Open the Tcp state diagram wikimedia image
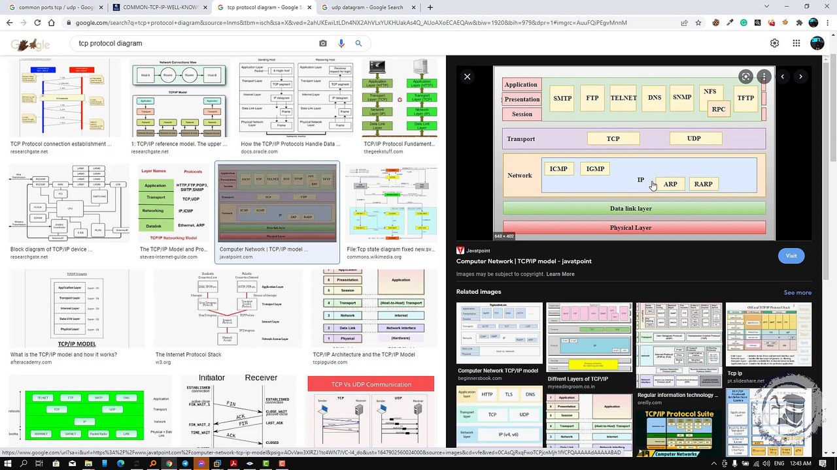837x470 pixels. click(x=392, y=203)
